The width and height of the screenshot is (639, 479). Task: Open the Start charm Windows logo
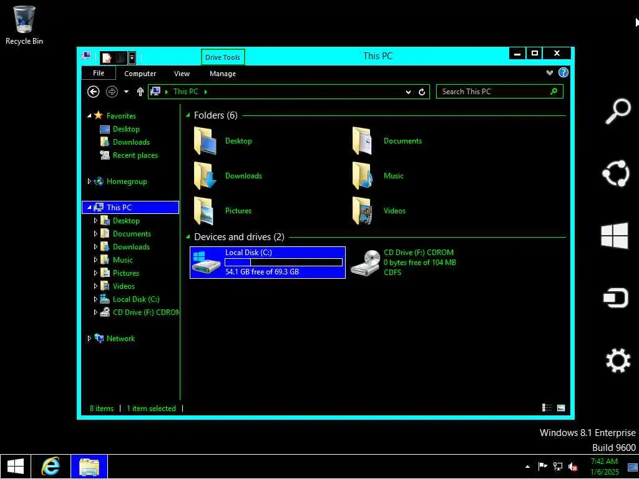pyautogui.click(x=615, y=235)
